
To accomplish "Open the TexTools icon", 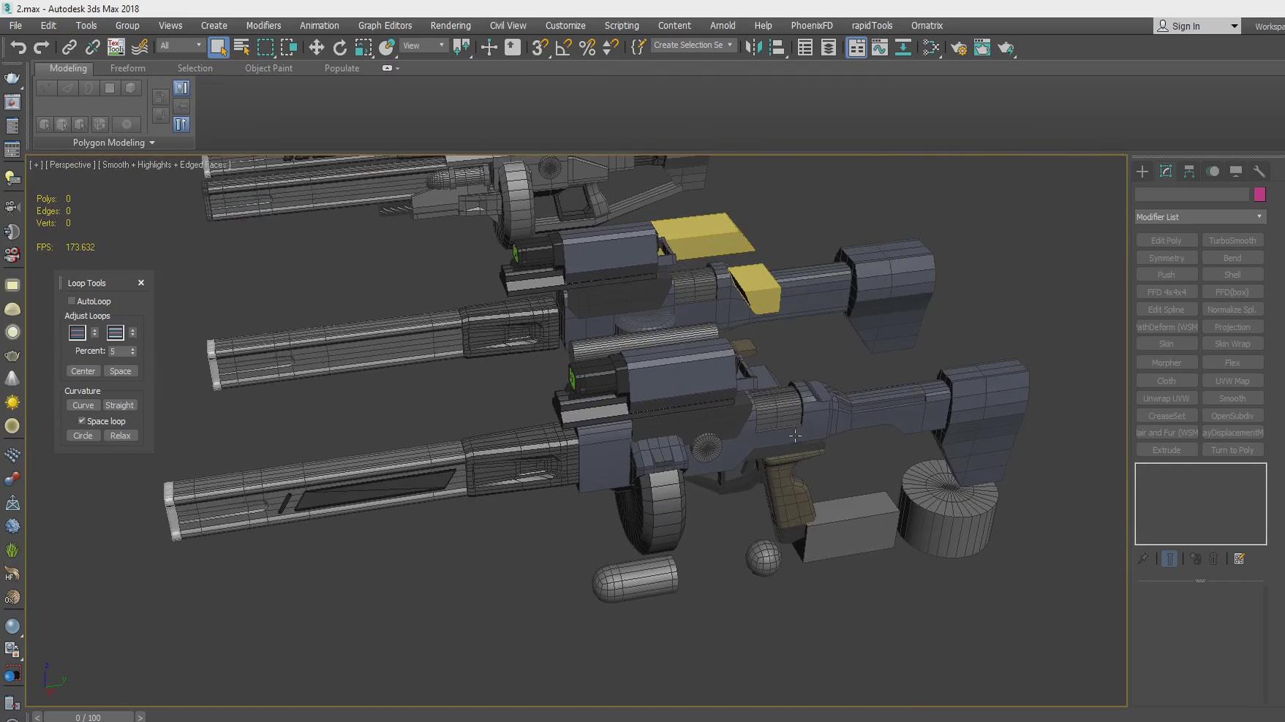I will point(116,47).
